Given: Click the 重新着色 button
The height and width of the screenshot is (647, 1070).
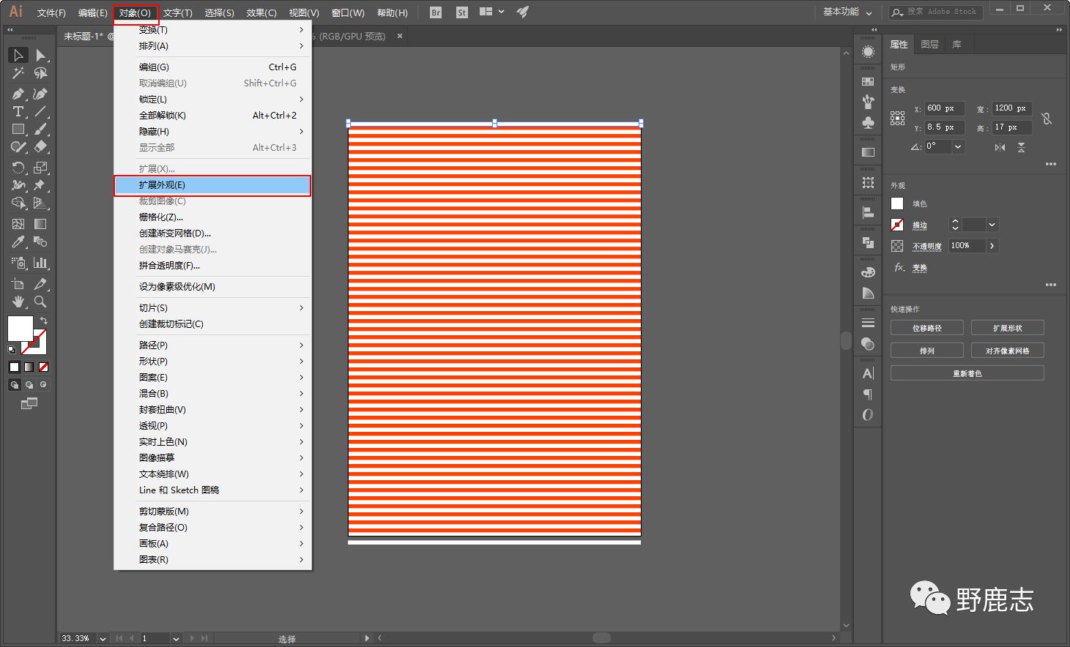Looking at the screenshot, I should point(967,373).
